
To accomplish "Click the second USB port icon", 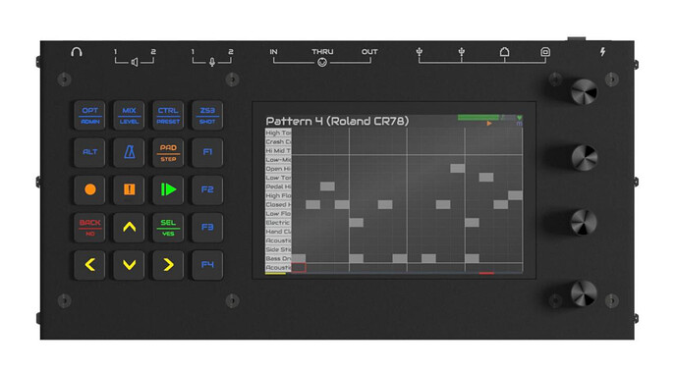I will point(462,52).
